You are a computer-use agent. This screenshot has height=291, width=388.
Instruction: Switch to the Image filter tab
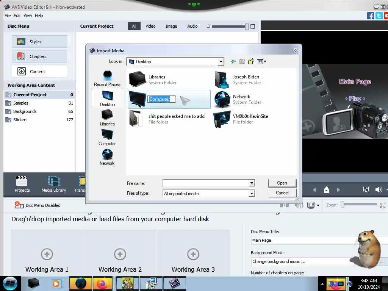[171, 26]
